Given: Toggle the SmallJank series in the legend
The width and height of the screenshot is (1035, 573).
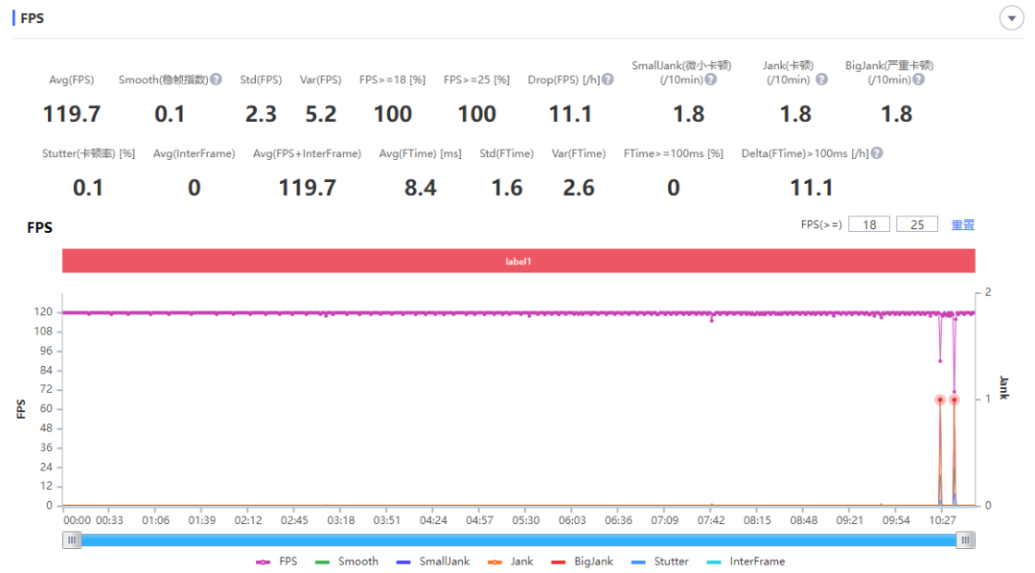Looking at the screenshot, I should tap(433, 562).
